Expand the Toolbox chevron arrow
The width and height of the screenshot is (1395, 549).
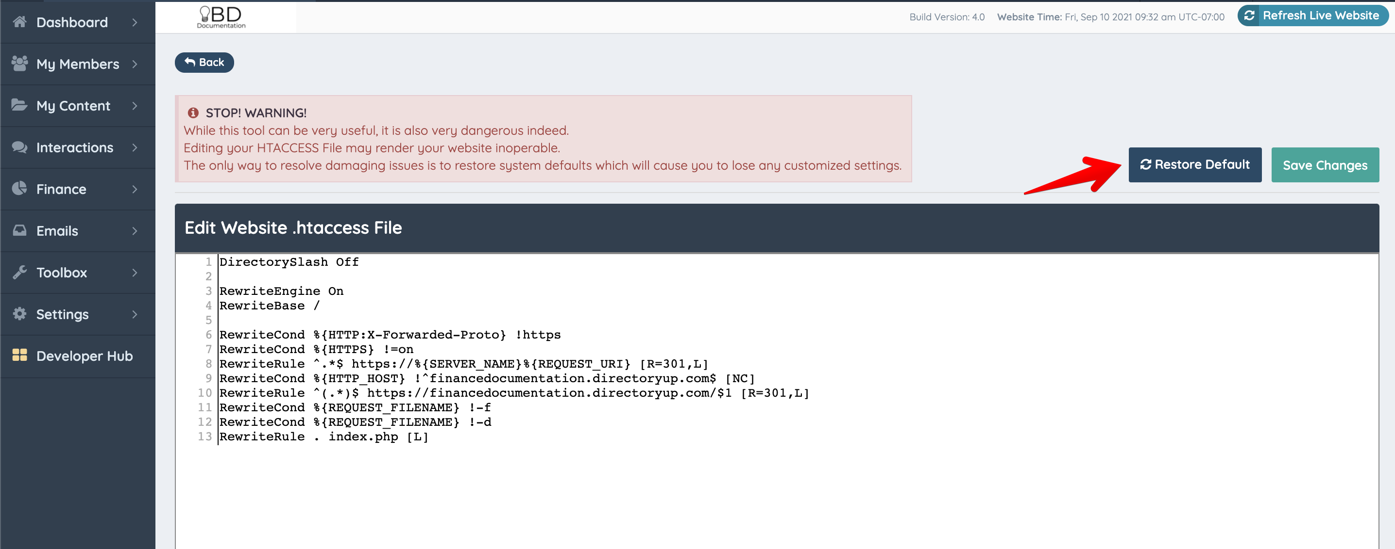click(135, 273)
